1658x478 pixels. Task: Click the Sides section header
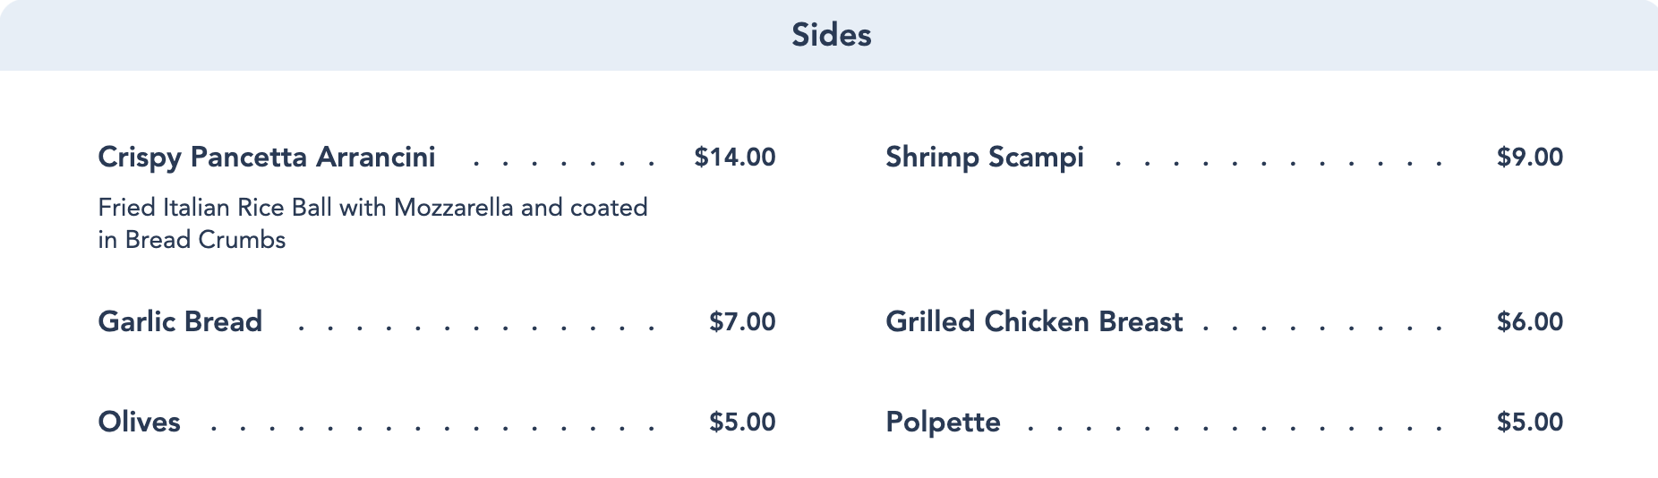click(x=831, y=35)
